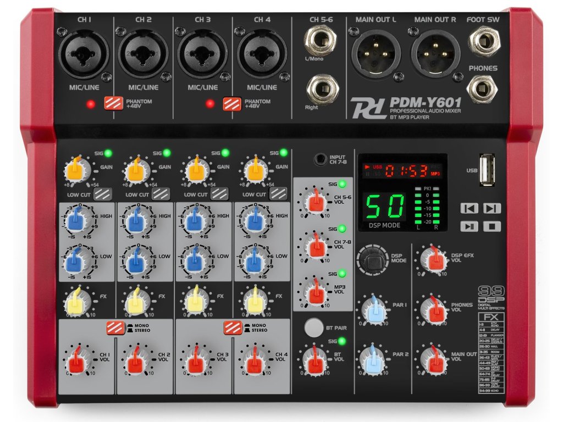Click the CH 5-6 Right jack socket
563x422 pixels.
coord(323,89)
